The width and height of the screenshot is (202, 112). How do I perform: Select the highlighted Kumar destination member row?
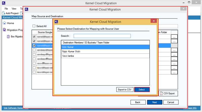click(x=105, y=47)
